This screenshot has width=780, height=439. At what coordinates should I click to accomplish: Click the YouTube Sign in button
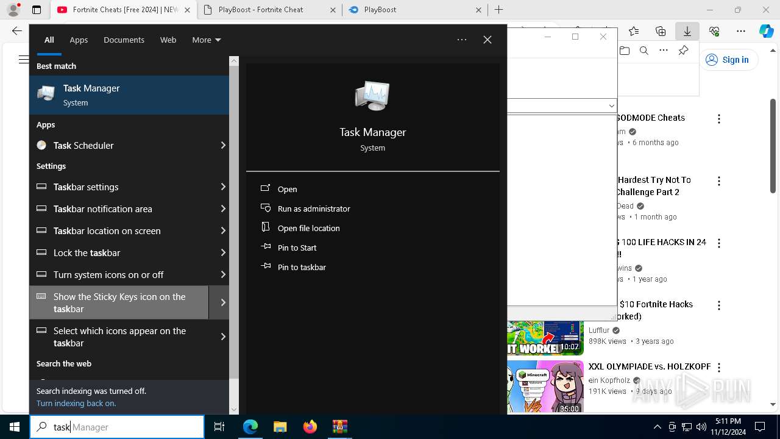[x=728, y=59]
